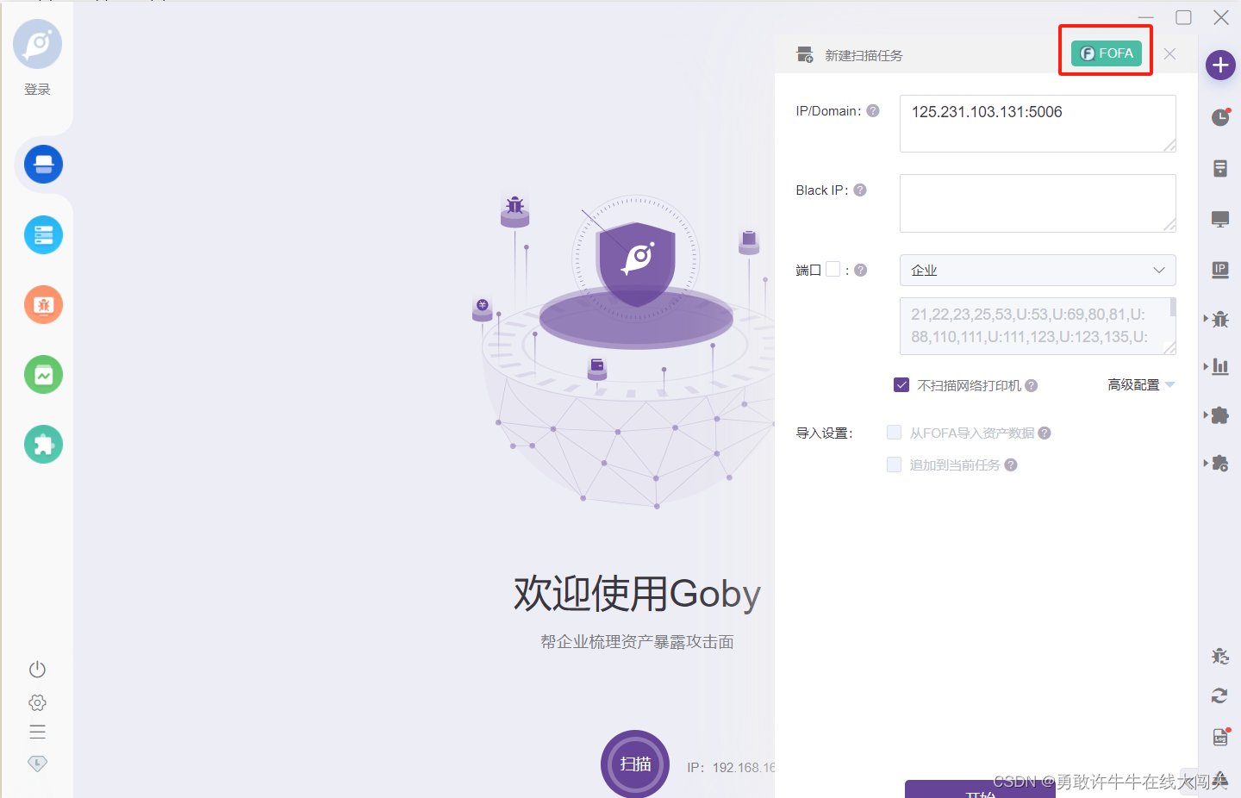Click the help icon beside Black IP
Screen dimensions: 1241x798
click(860, 190)
